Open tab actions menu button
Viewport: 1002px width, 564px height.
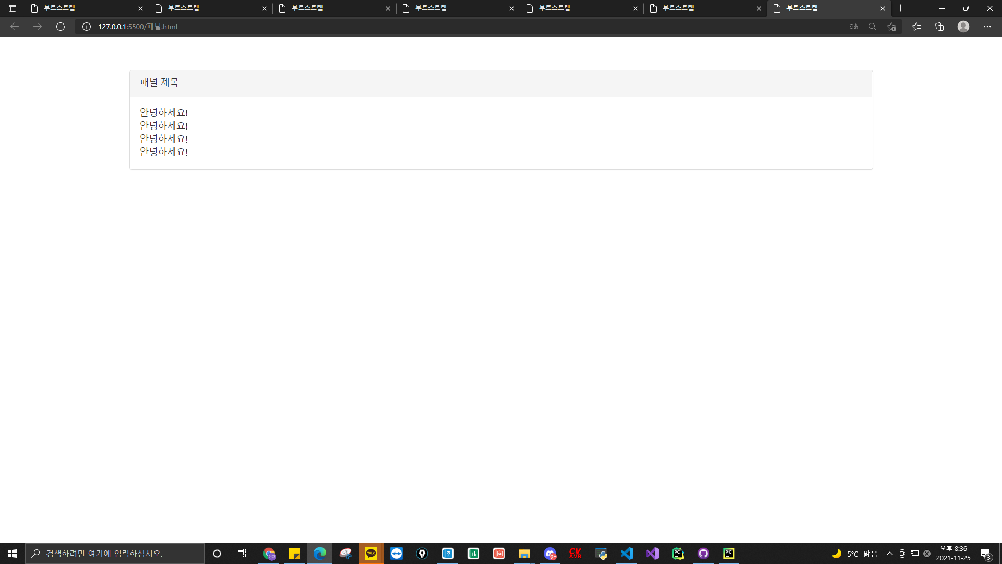13,8
